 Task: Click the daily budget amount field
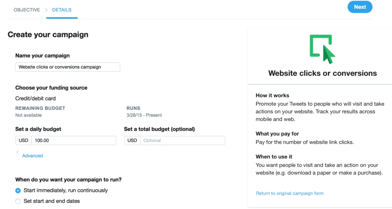74,140
